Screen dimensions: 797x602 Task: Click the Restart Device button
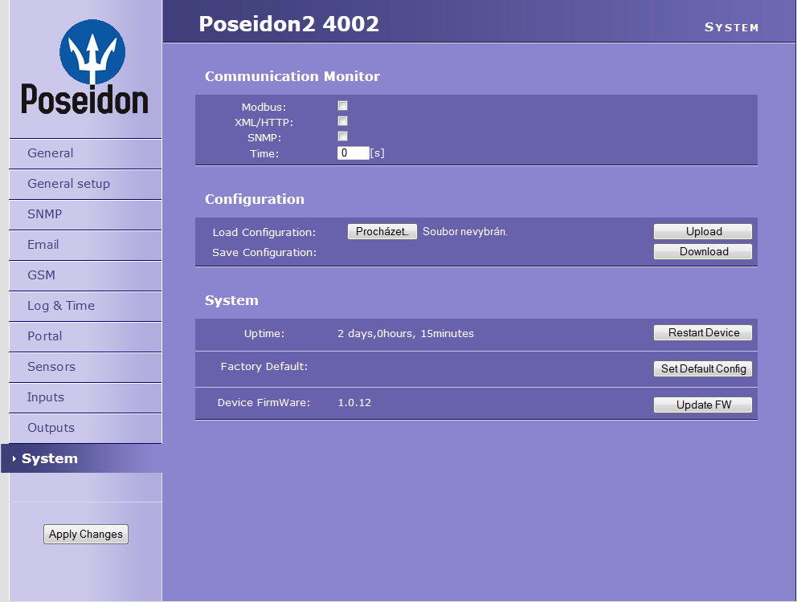[x=703, y=333]
